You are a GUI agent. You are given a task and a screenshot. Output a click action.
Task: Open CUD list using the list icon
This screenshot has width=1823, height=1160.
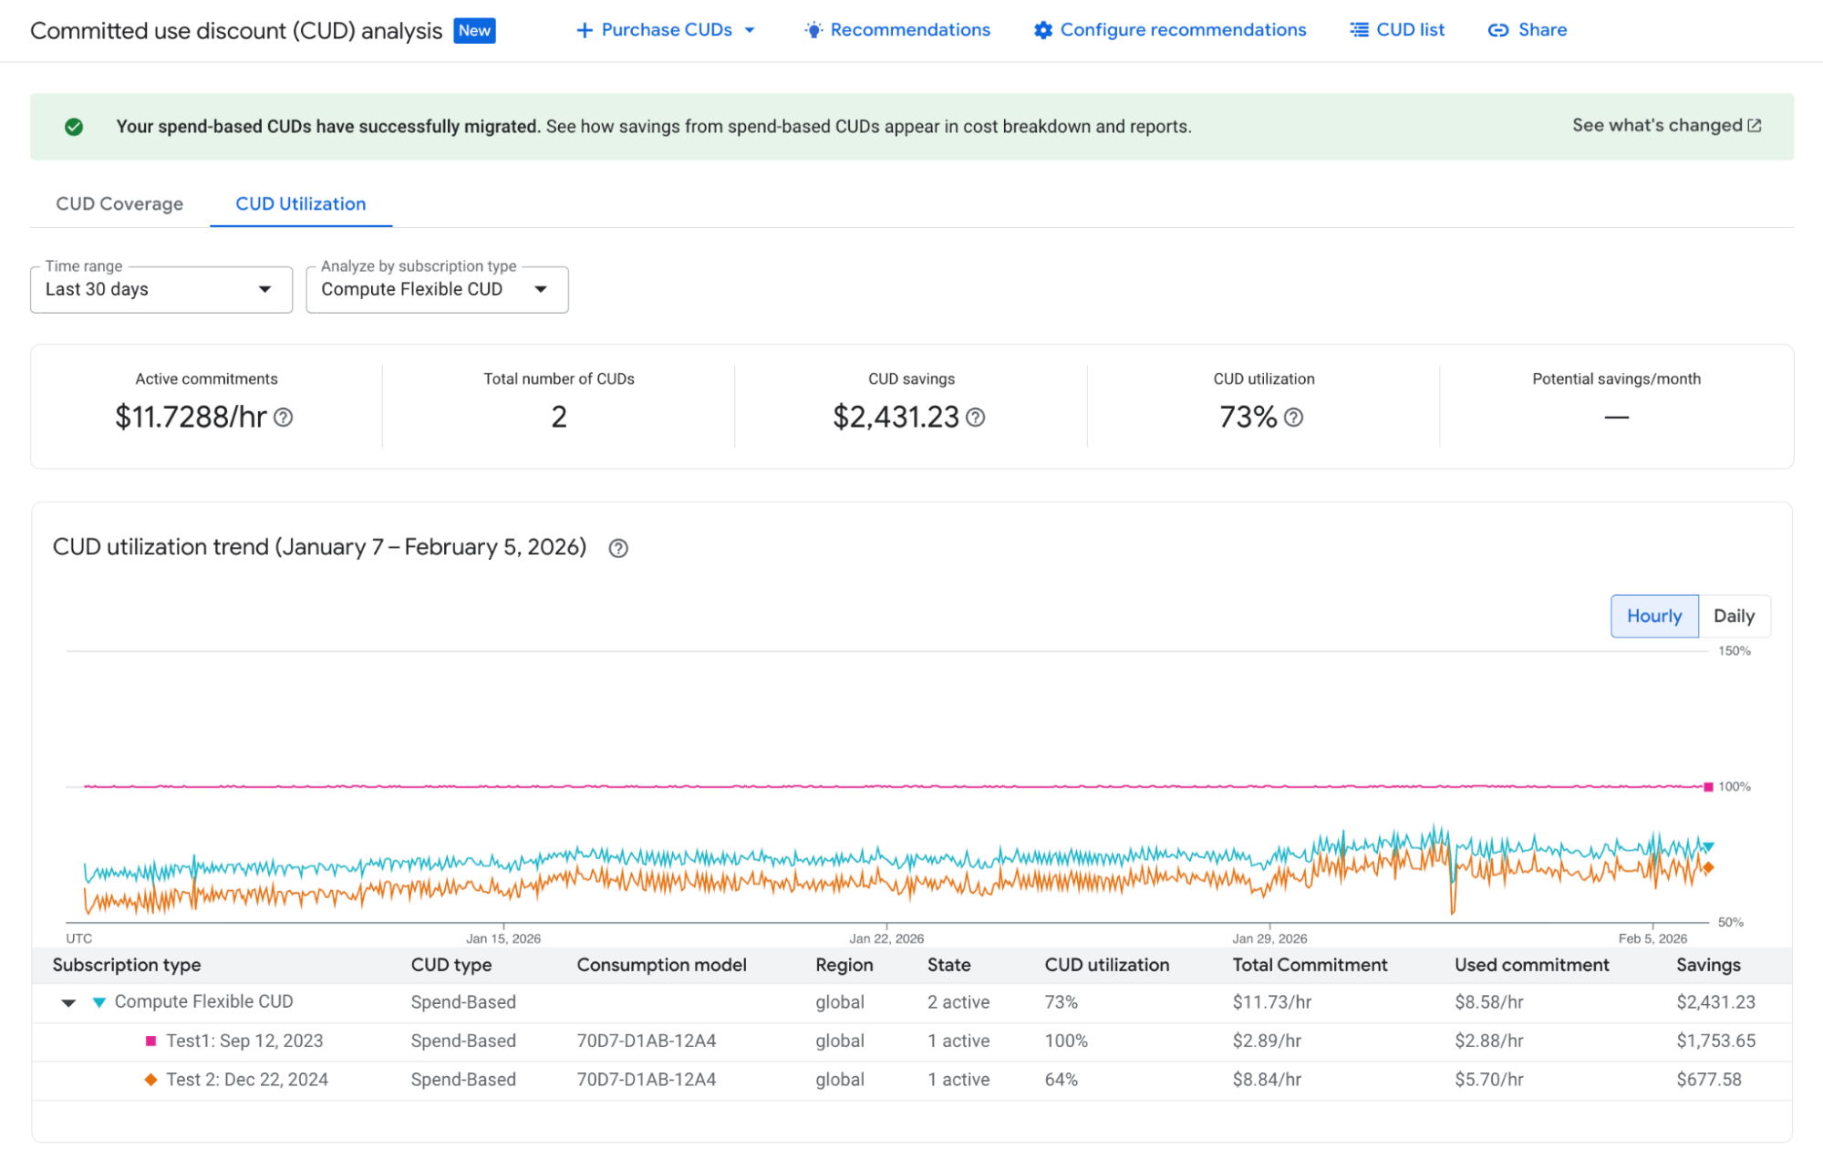1358,29
